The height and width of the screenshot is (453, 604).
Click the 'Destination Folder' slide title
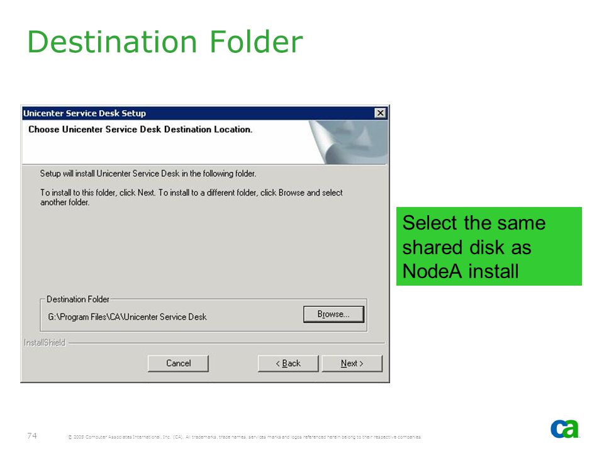[x=165, y=42]
